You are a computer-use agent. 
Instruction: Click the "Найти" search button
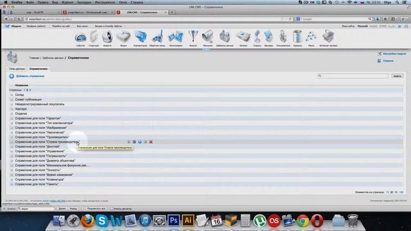tap(397, 76)
